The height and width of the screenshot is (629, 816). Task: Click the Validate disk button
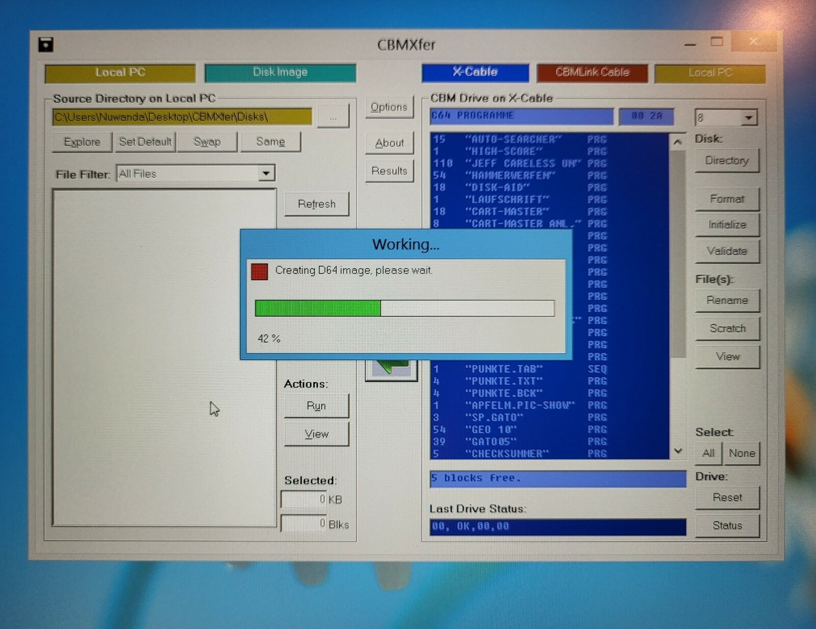tap(727, 251)
